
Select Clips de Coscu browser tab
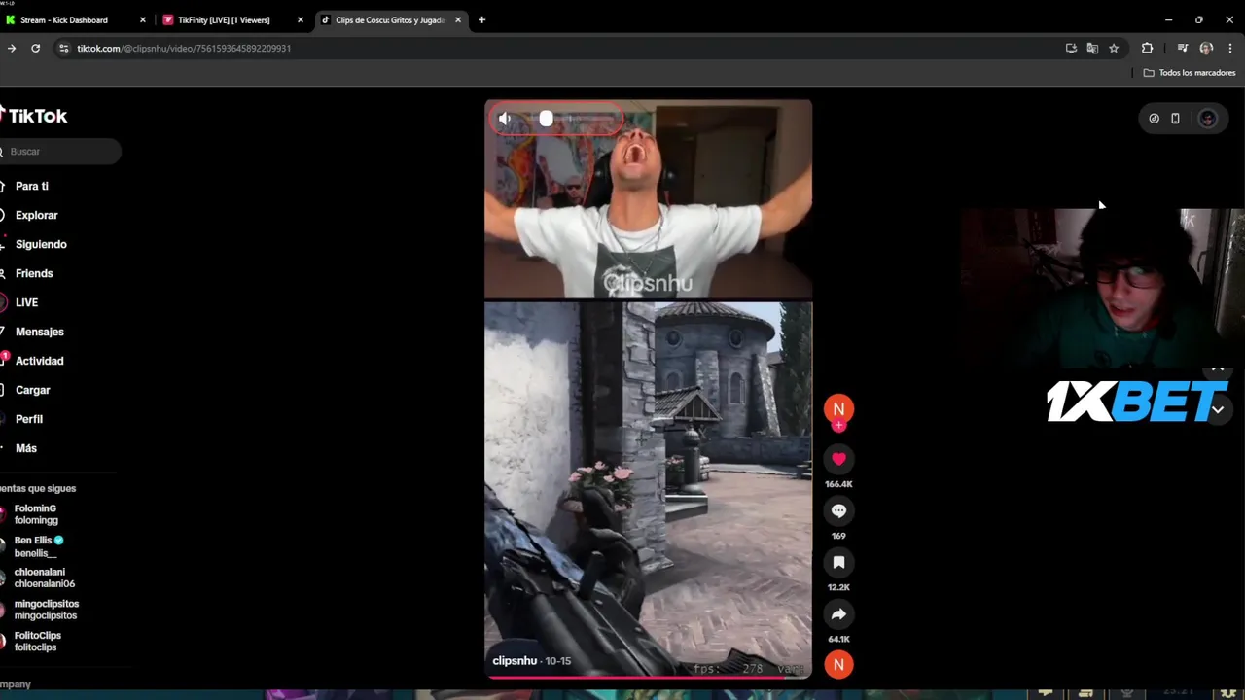click(x=390, y=19)
